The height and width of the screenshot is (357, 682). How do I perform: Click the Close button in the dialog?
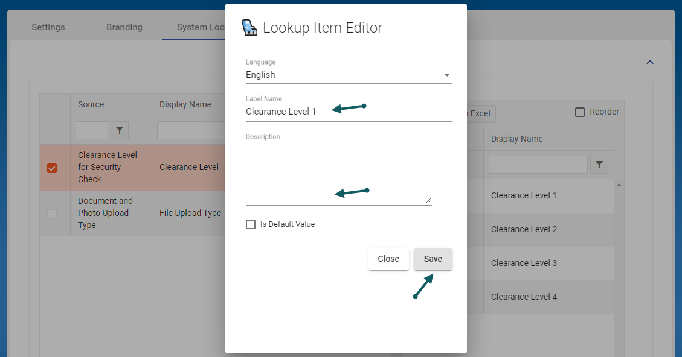388,259
